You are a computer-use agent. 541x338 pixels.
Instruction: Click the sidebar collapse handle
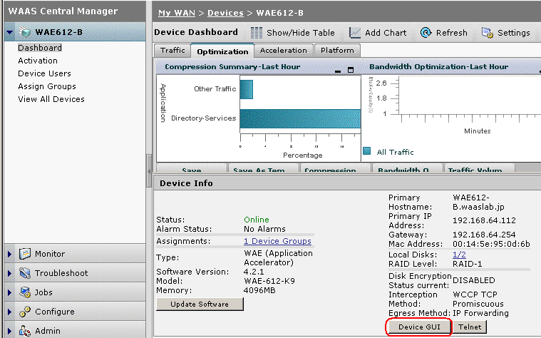pos(149,171)
